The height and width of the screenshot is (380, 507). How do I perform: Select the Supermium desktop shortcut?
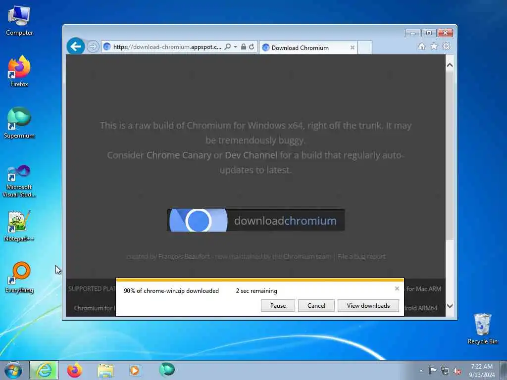(x=19, y=123)
